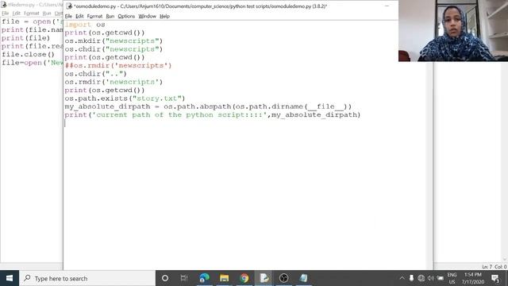Viewport: 508px width, 286px height.
Task: Open the Help menu in osmoduledemo.py window
Action: (164, 16)
